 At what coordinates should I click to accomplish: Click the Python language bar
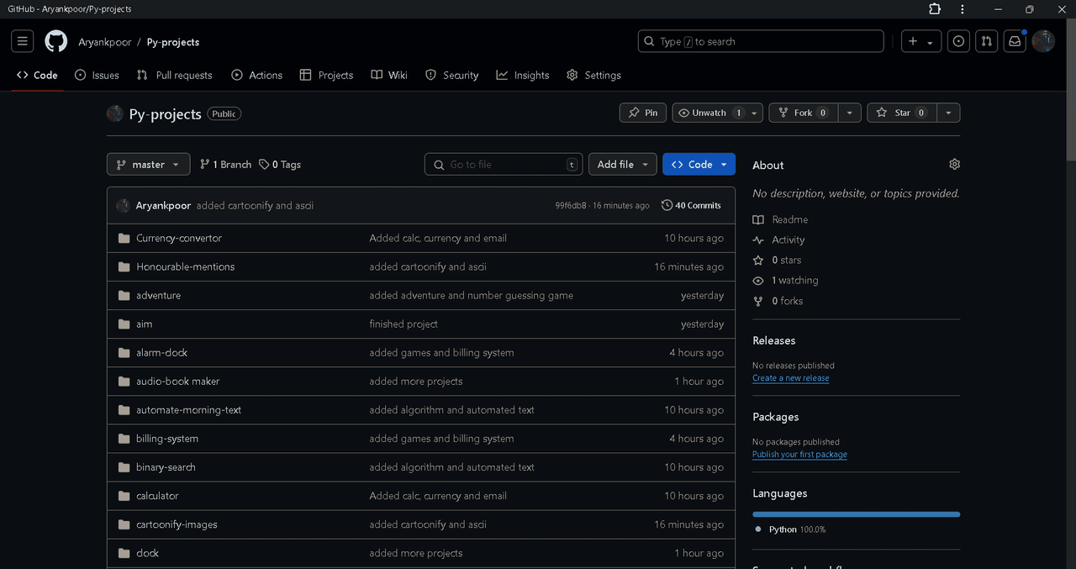click(x=856, y=514)
